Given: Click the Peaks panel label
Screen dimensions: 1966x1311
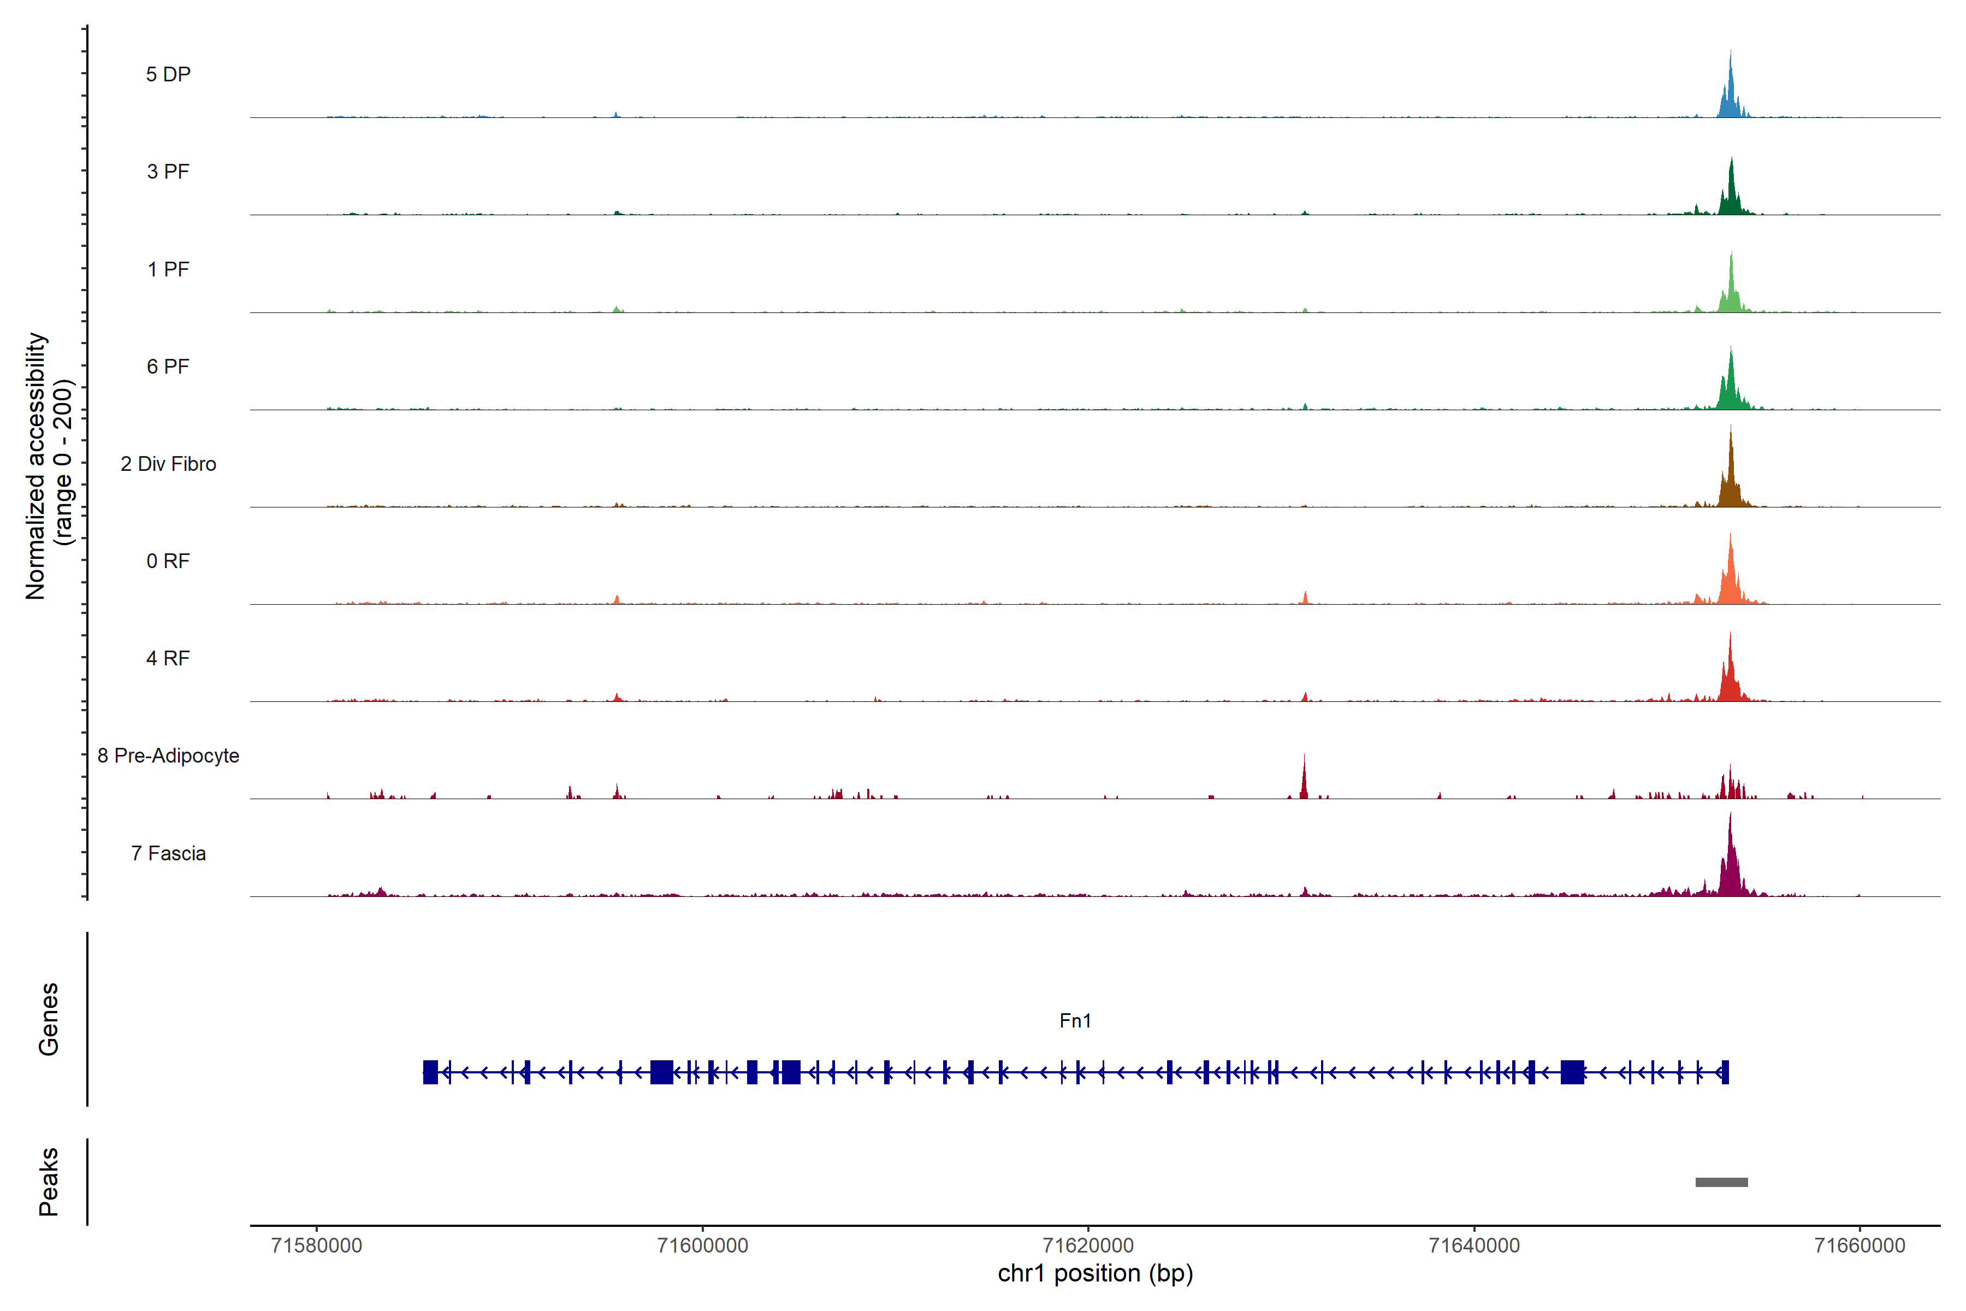Looking at the screenshot, I should 49,1182.
